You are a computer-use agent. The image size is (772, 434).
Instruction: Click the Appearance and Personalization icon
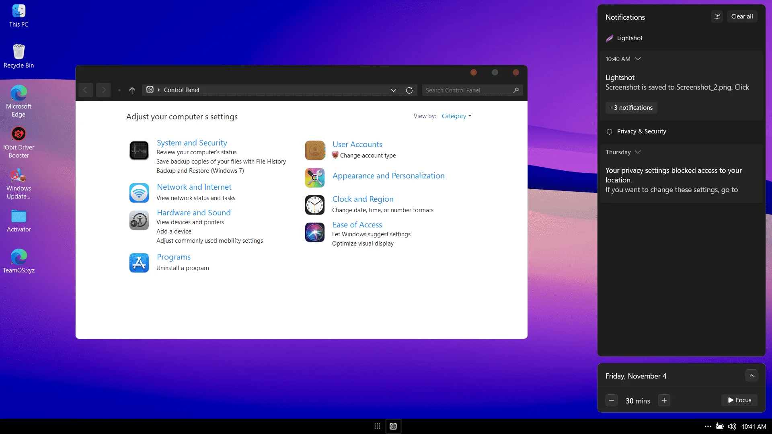[315, 178]
